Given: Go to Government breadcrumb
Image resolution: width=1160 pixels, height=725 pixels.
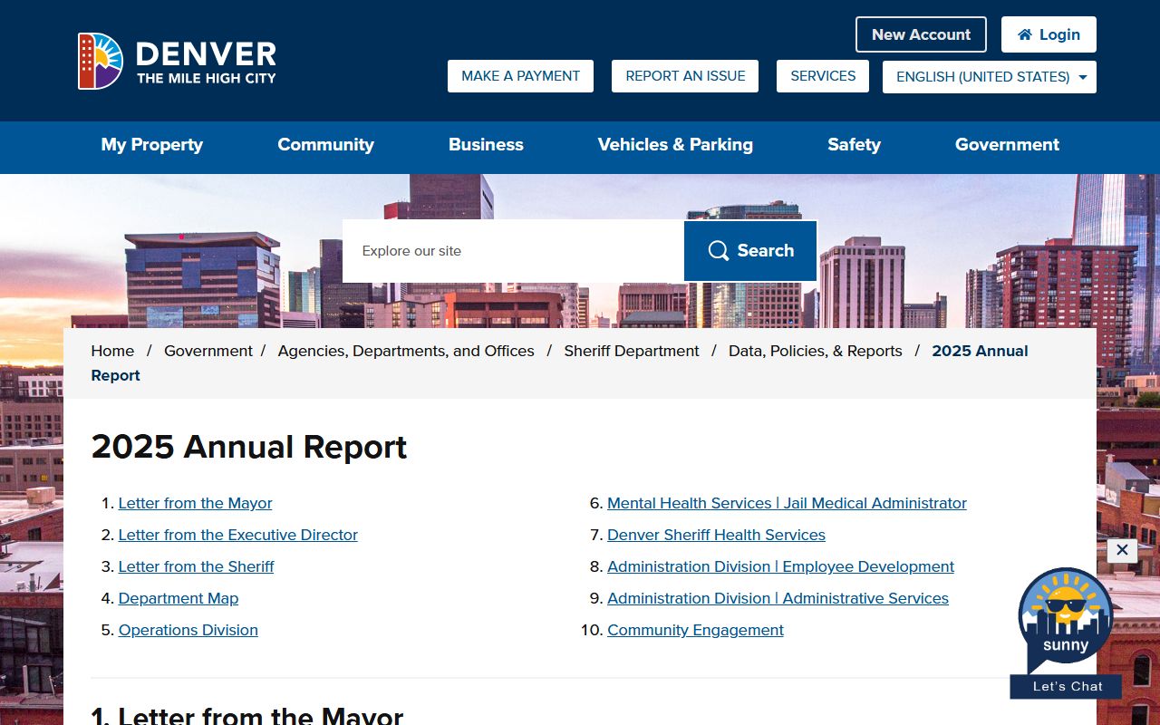Looking at the screenshot, I should (x=208, y=351).
